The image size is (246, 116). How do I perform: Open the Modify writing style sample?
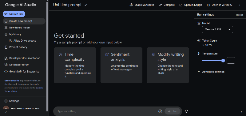click(x=168, y=65)
